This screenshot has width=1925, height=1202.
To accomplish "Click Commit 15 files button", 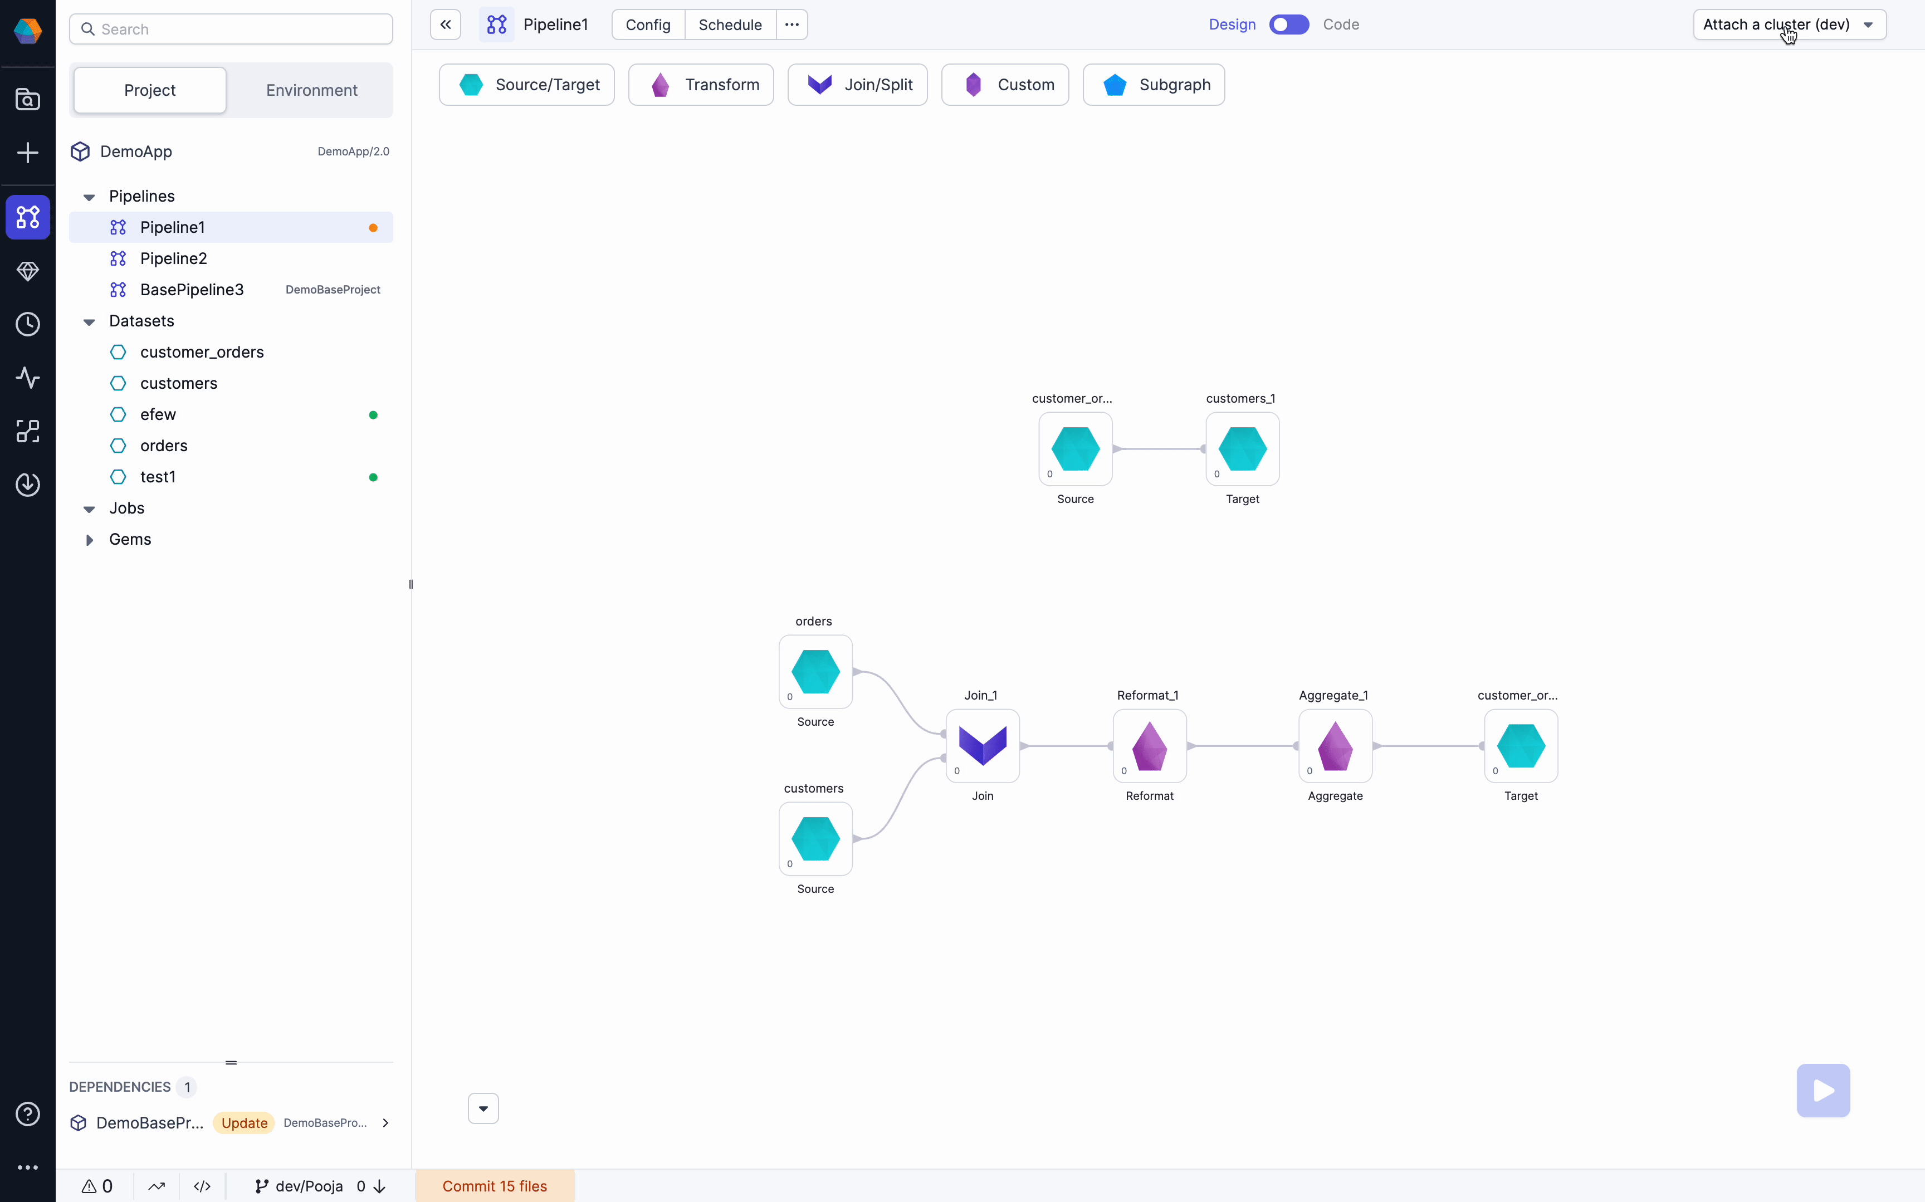I will 495,1185.
